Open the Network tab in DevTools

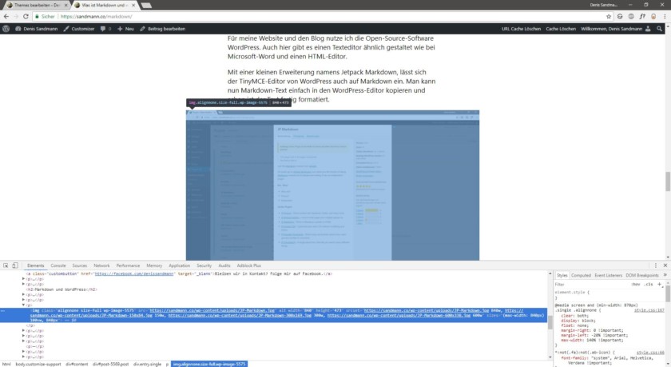(x=101, y=265)
